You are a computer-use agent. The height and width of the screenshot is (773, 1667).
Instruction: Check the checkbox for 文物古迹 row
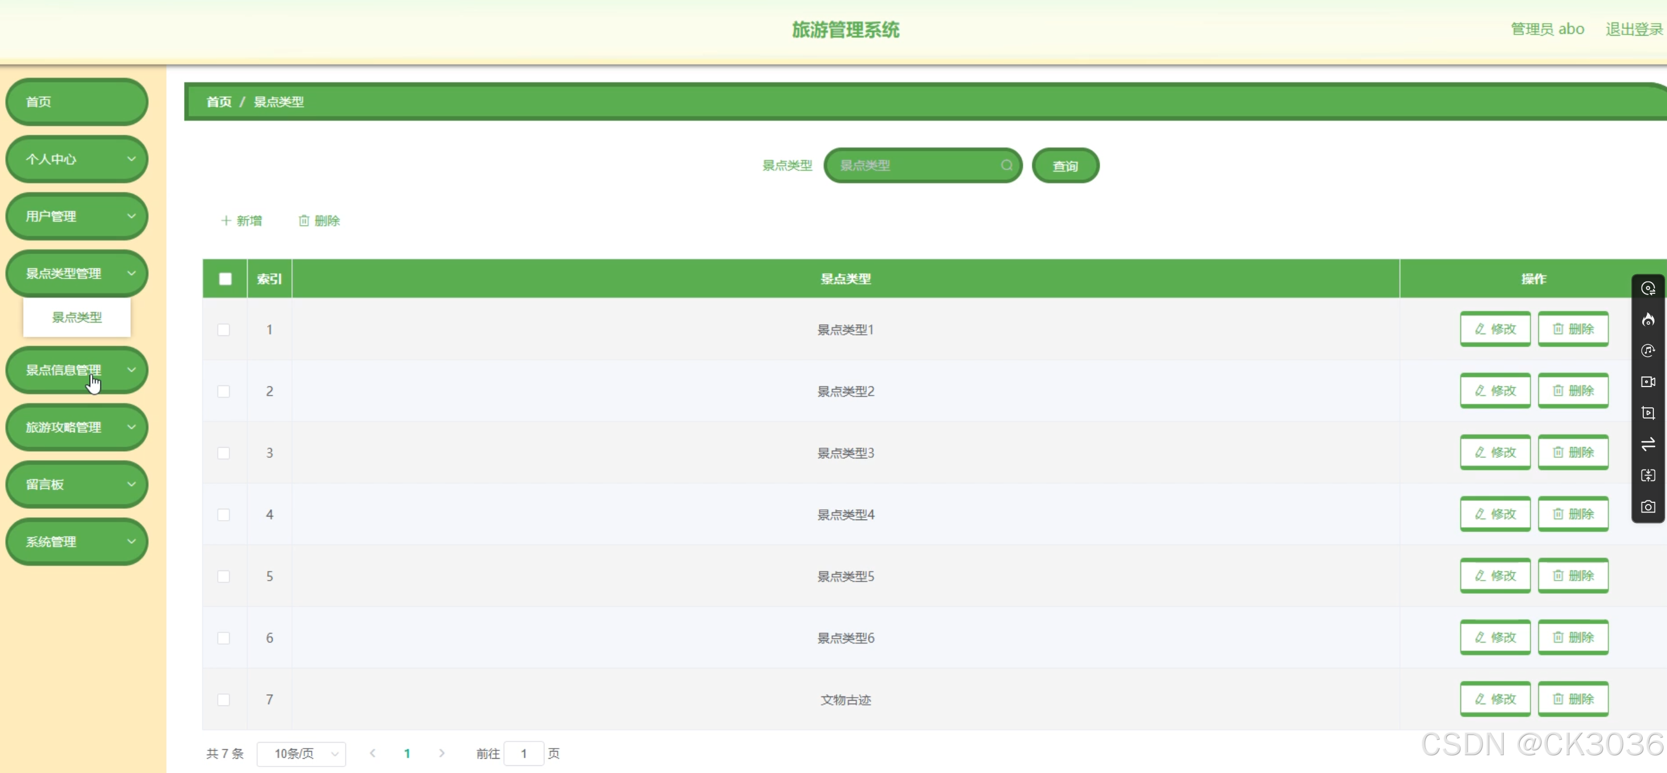pos(224,700)
